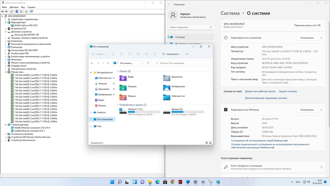Expand the Клавиатуры device category
The width and height of the screenshot is (330, 186).
click(6, 41)
